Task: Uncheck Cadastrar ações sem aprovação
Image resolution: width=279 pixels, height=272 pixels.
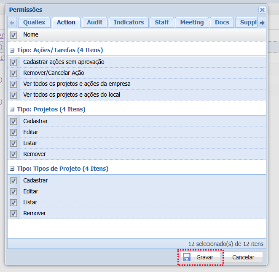Action: click(x=13, y=62)
